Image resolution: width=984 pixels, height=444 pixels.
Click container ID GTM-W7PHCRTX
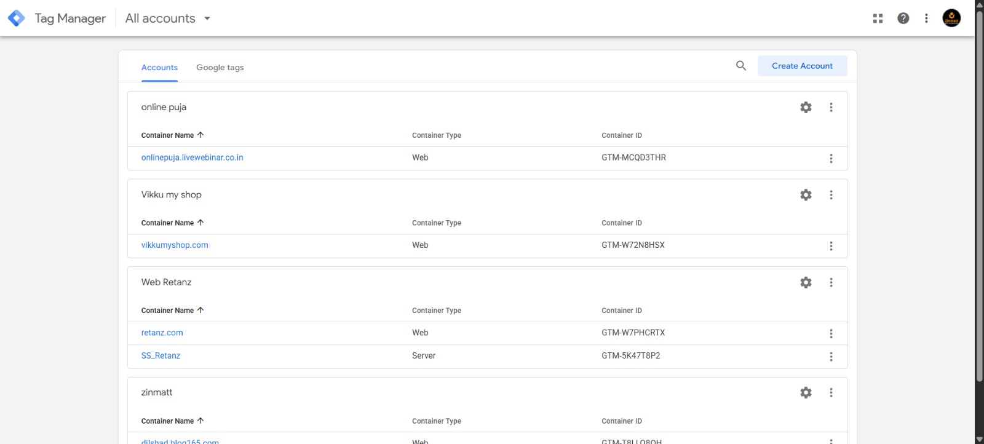point(633,333)
